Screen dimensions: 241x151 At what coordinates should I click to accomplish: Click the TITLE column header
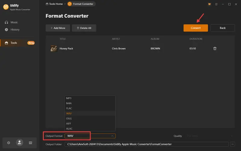tap(62, 39)
